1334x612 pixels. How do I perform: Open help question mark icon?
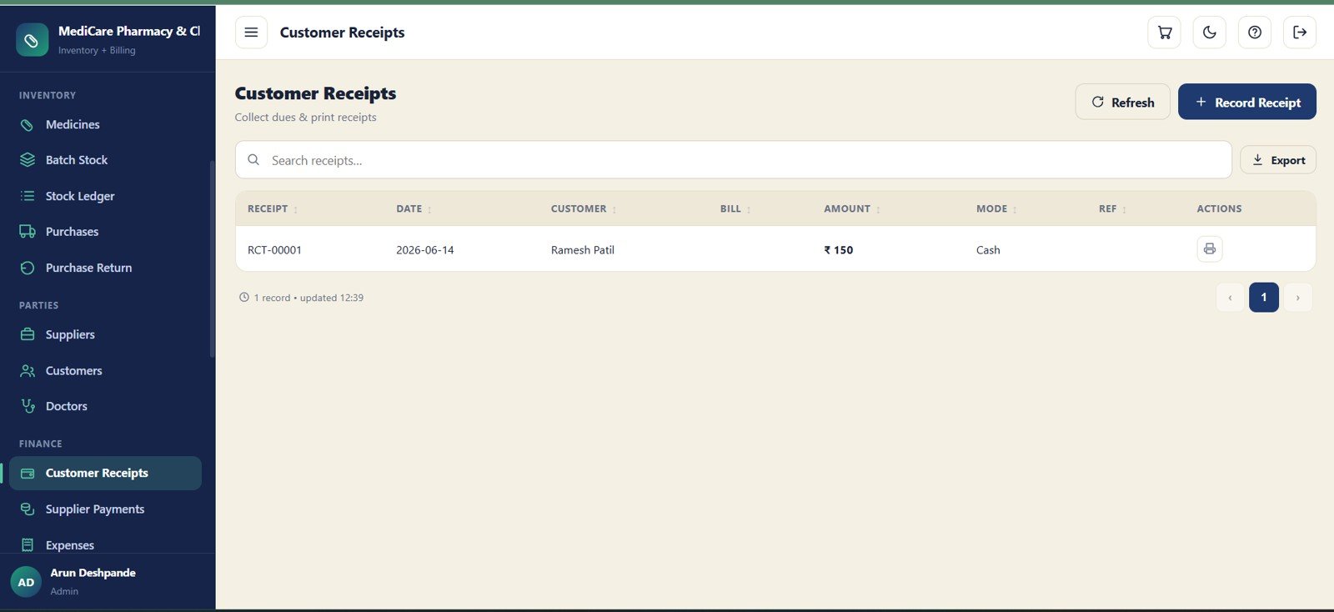pyautogui.click(x=1255, y=33)
